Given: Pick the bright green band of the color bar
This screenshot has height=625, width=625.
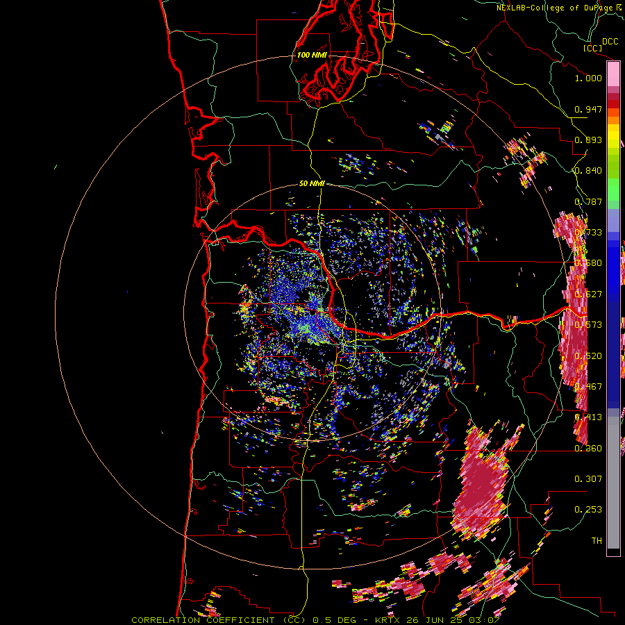Looking at the screenshot, I should tap(613, 190).
